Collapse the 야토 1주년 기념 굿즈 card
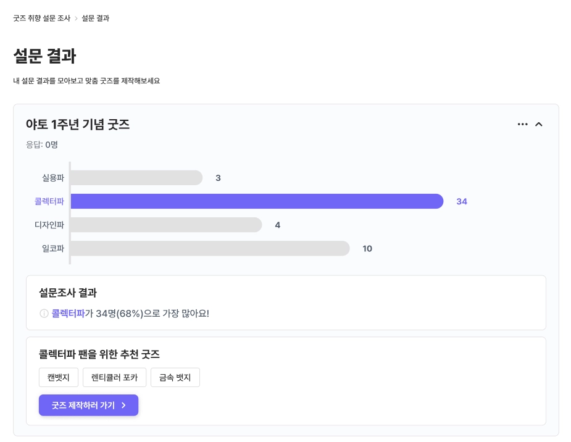Viewport: 571px width, 442px height. (538, 124)
